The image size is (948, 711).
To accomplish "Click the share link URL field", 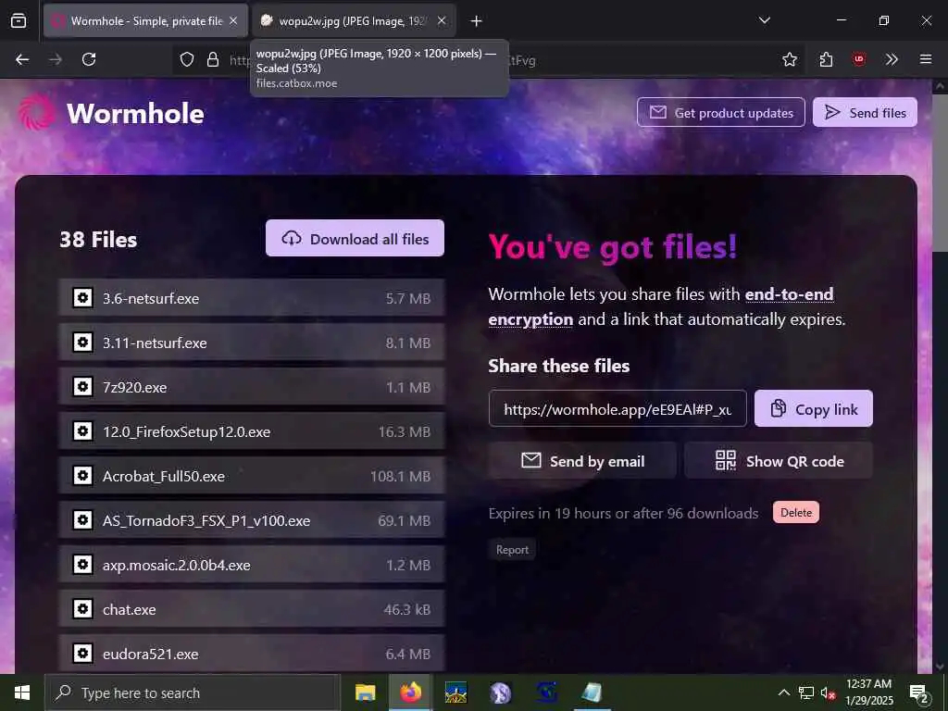I will coord(617,408).
